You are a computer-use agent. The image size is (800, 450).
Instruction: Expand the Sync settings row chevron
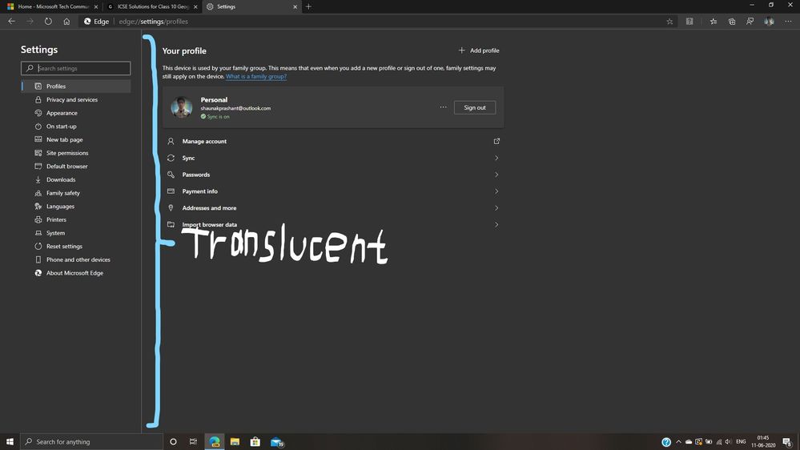coord(496,159)
